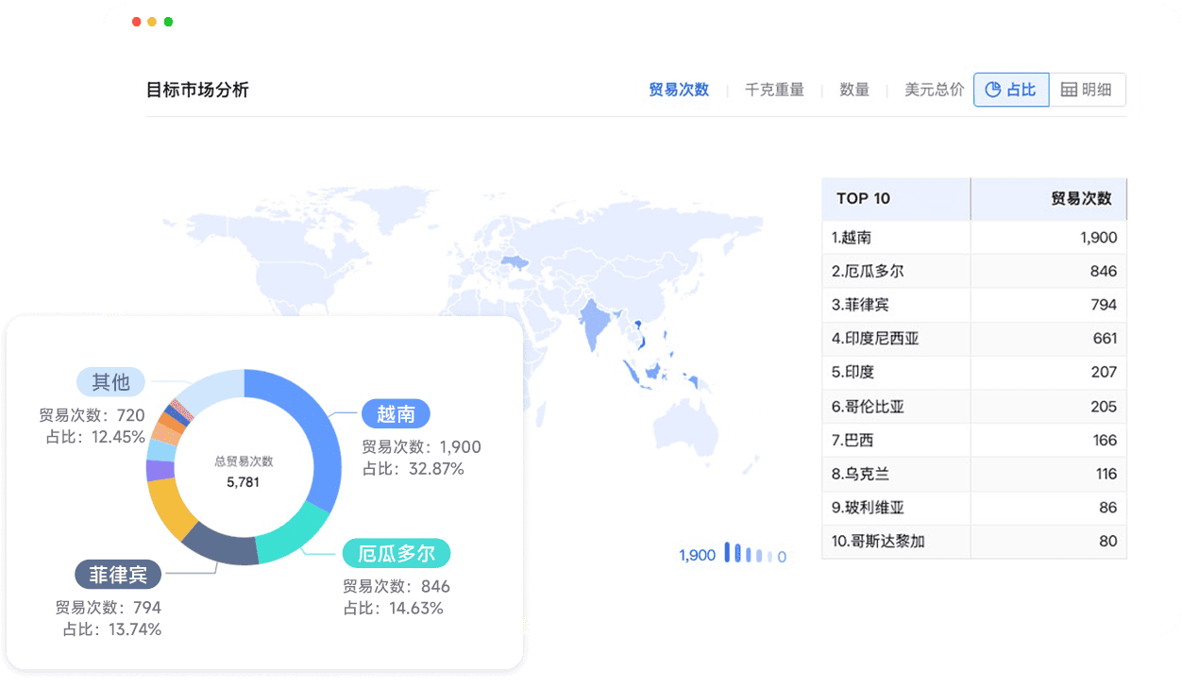The height and width of the screenshot is (687, 1182).
Task: Select the 贸易次数 metric tab
Action: click(x=678, y=90)
